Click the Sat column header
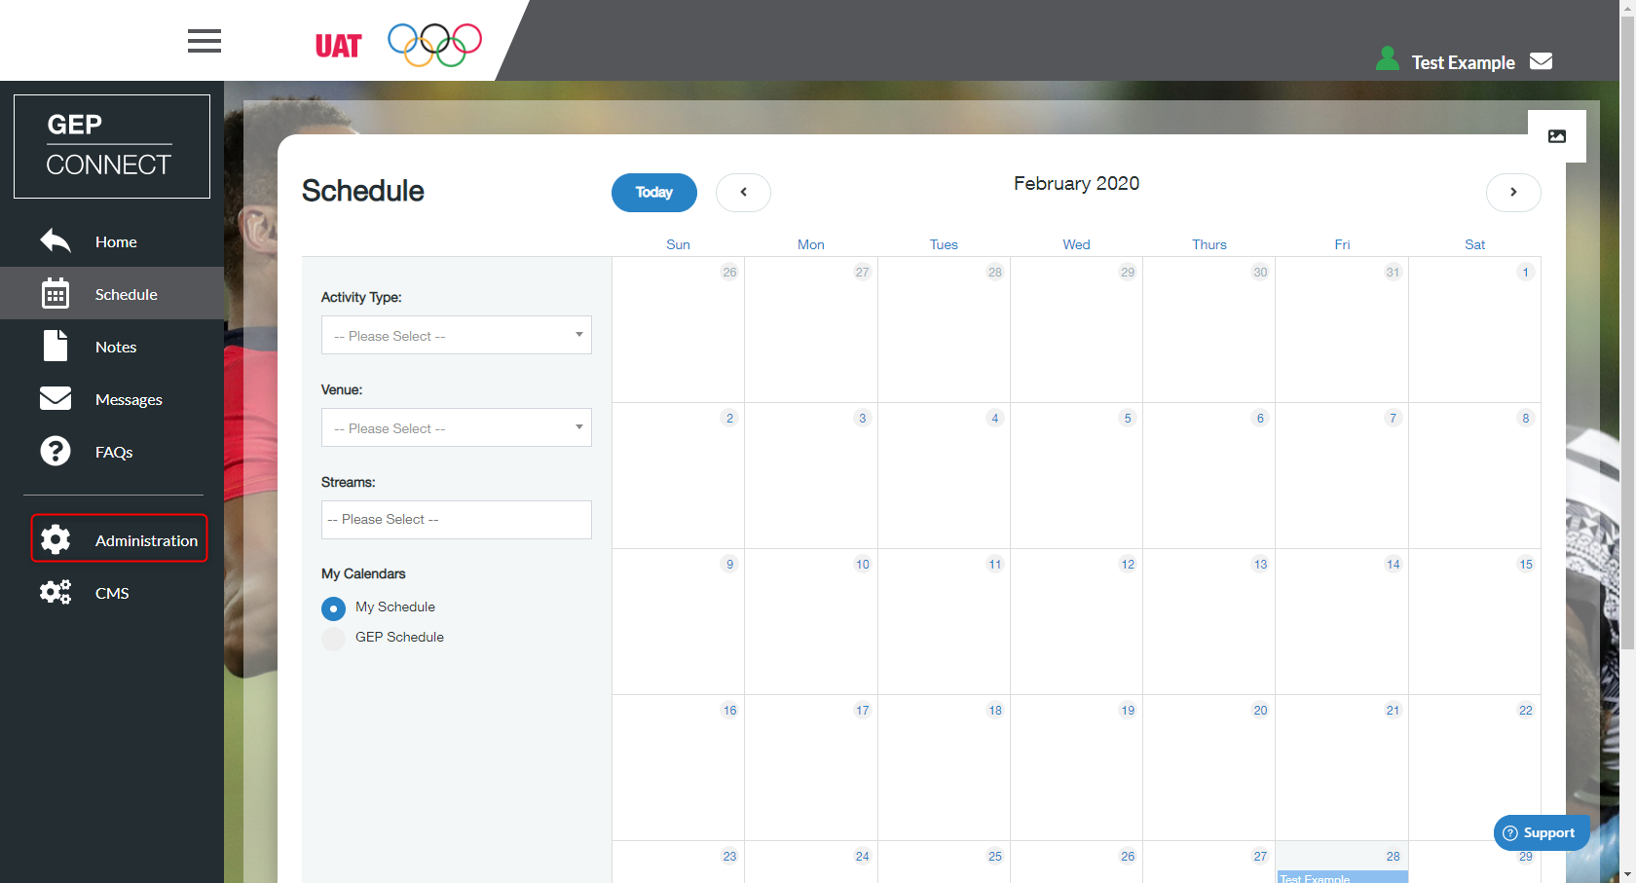The image size is (1636, 883). coord(1474,244)
